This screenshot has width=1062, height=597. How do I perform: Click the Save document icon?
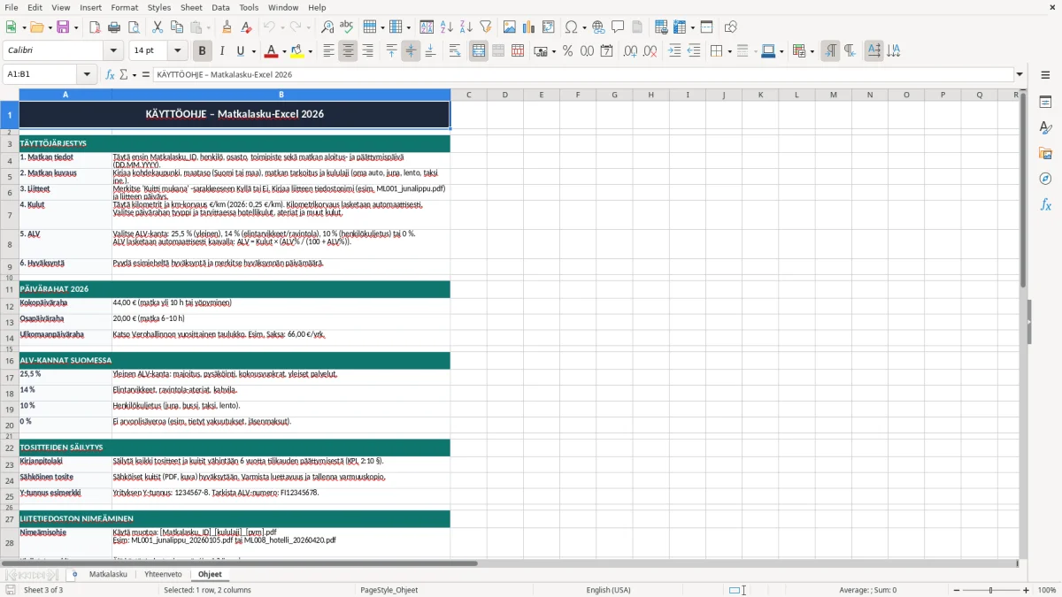(63, 27)
